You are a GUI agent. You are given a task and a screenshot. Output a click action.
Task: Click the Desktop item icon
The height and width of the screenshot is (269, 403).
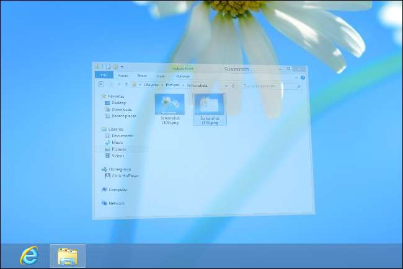(x=107, y=103)
